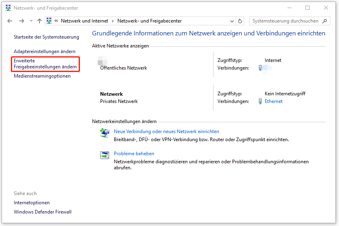
Task: Select the 'Kein Internetzugriff' value
Action: [x=285, y=94]
